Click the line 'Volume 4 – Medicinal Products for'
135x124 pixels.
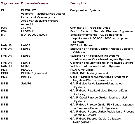pyautogui.click(x=43, y=14)
